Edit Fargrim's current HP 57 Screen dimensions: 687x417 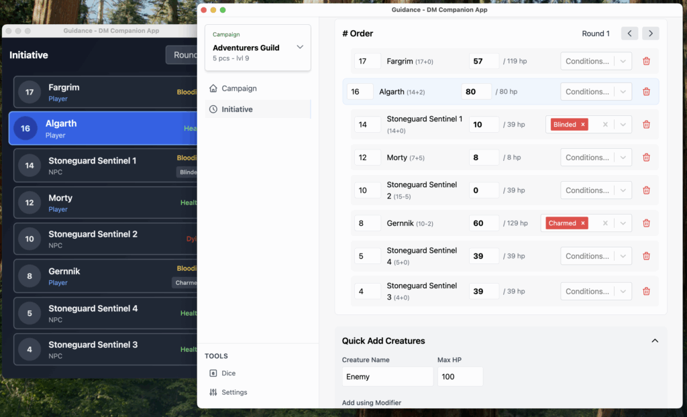[484, 61]
